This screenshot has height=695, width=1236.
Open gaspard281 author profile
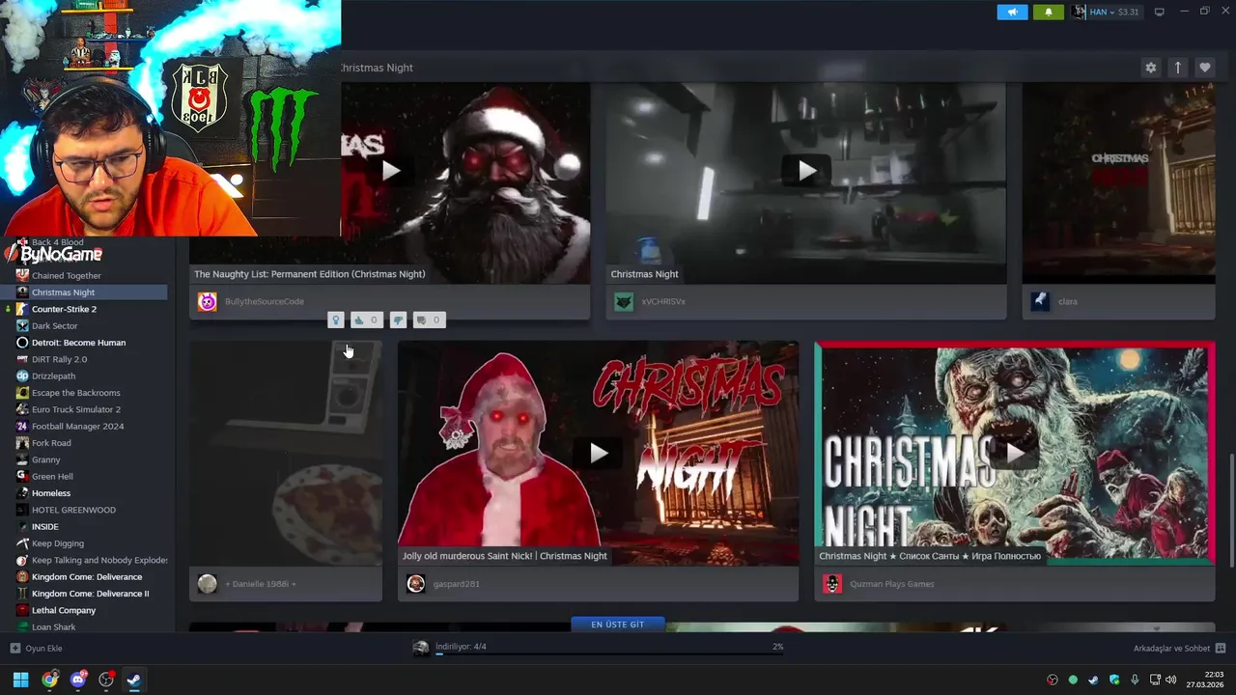(456, 584)
